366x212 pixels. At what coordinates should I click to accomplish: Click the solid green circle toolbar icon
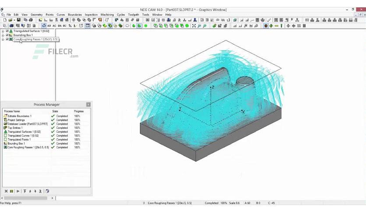[x=146, y=26]
